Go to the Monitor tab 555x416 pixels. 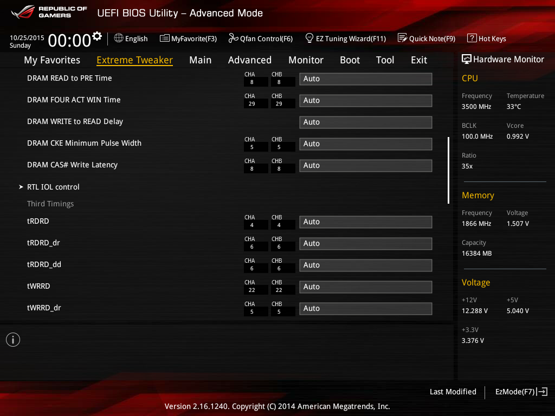(306, 60)
